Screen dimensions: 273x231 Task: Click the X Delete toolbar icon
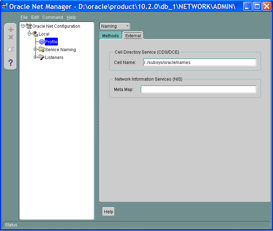pos(11,37)
